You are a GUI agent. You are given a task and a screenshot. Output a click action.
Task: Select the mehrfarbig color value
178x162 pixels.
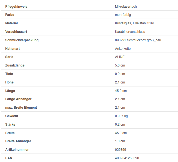(123, 15)
